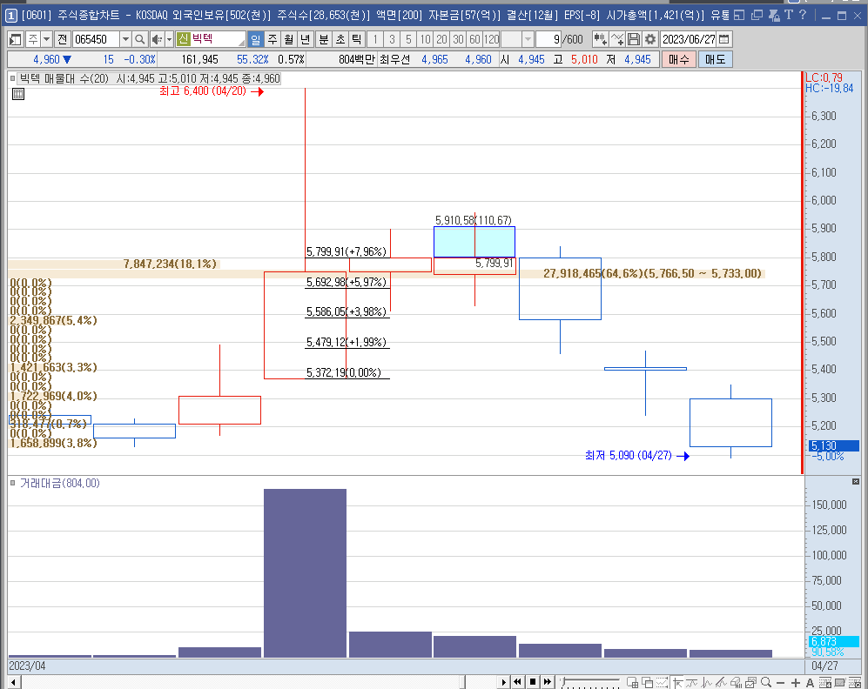Viewport: 868px width, 689px height.
Task: Select the 년 yearly period toggle
Action: [306, 39]
